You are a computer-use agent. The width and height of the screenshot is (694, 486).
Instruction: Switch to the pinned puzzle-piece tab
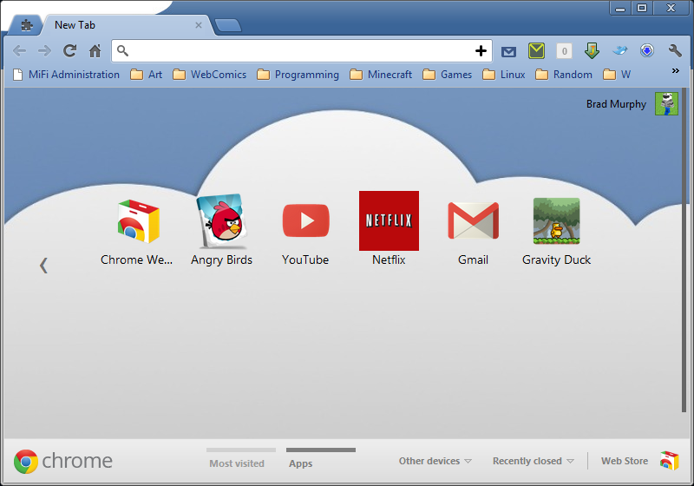pyautogui.click(x=26, y=25)
